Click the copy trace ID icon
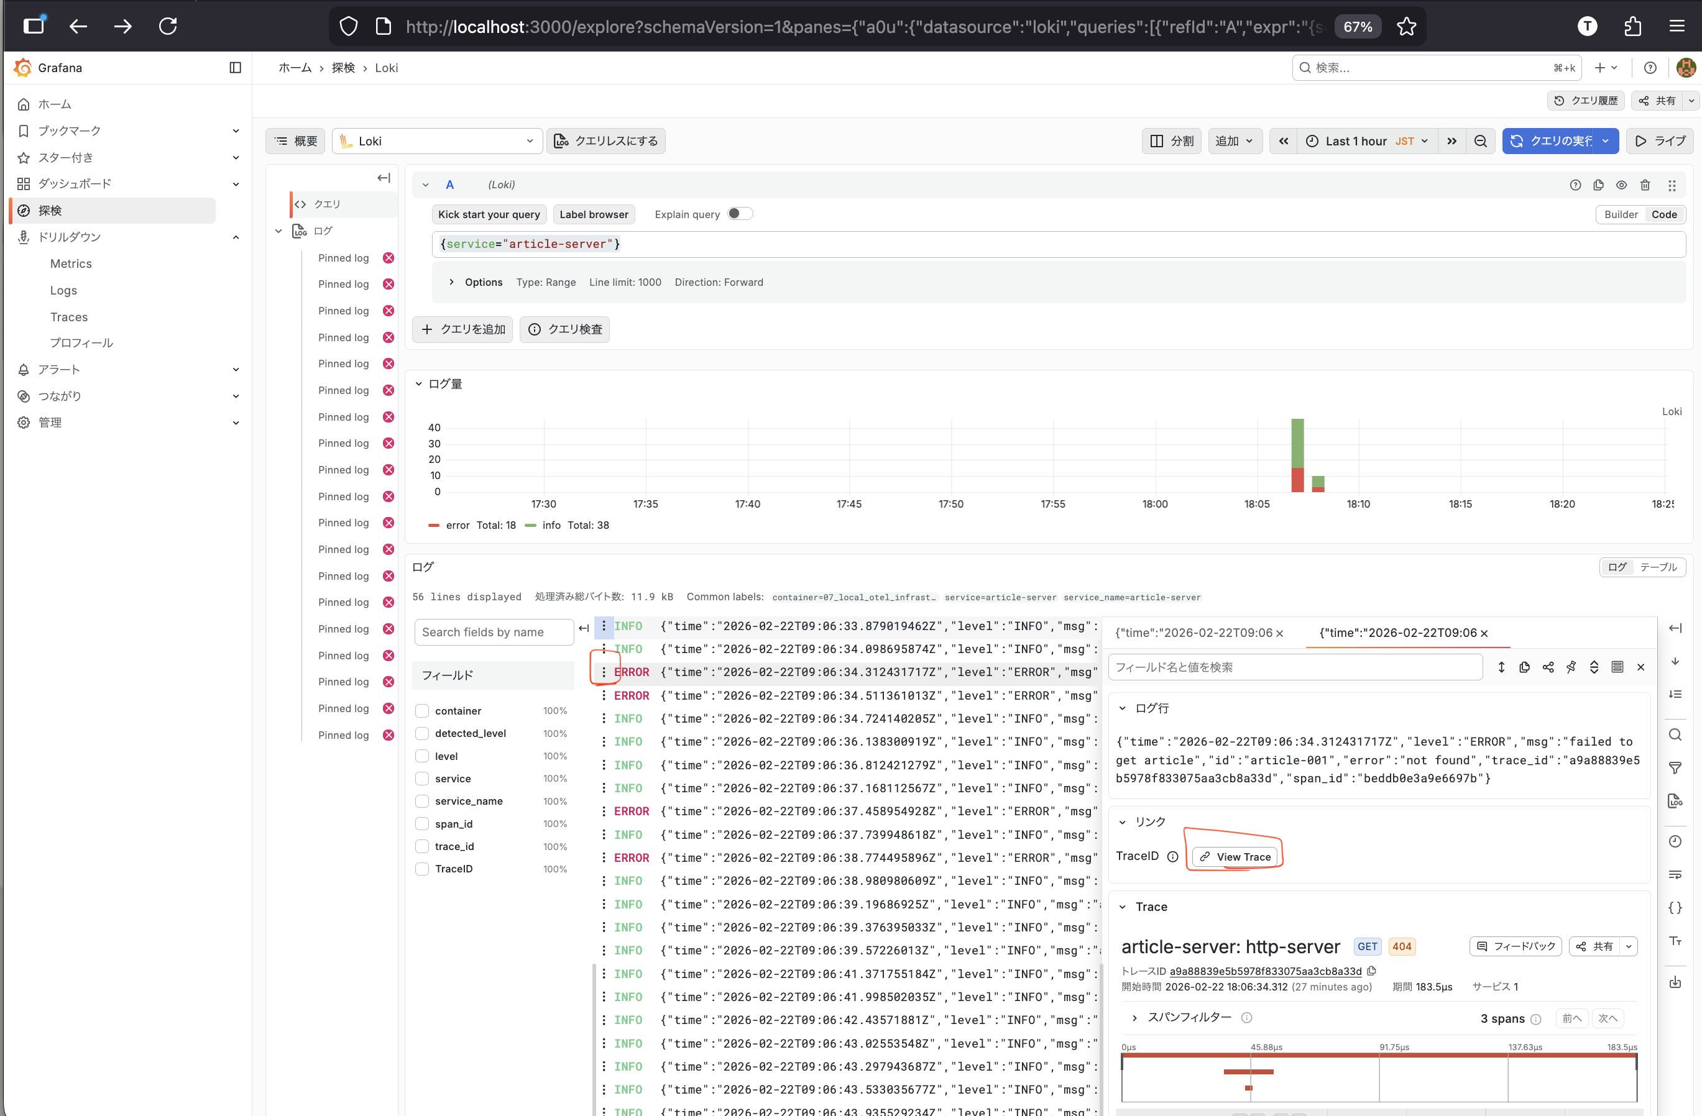The width and height of the screenshot is (1702, 1116). click(x=1372, y=971)
